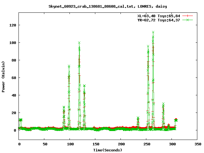Click the green peak marker at 100 Kelvin
This screenshot has width=204, height=153.
[79, 42]
